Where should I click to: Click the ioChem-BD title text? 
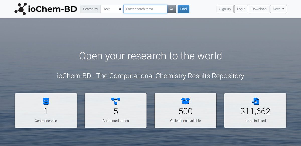click(53, 8)
